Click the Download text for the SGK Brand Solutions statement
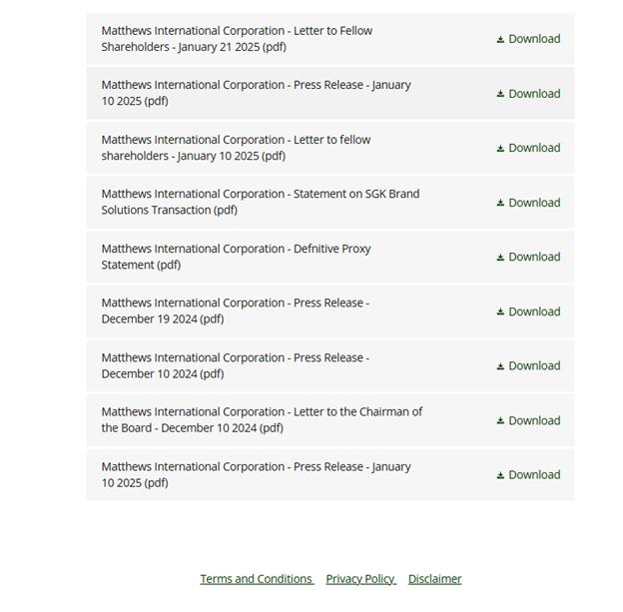Image resolution: width=623 pixels, height=612 pixels. [x=534, y=203]
